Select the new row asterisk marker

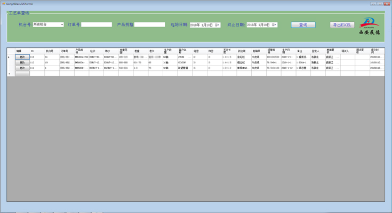[9, 73]
